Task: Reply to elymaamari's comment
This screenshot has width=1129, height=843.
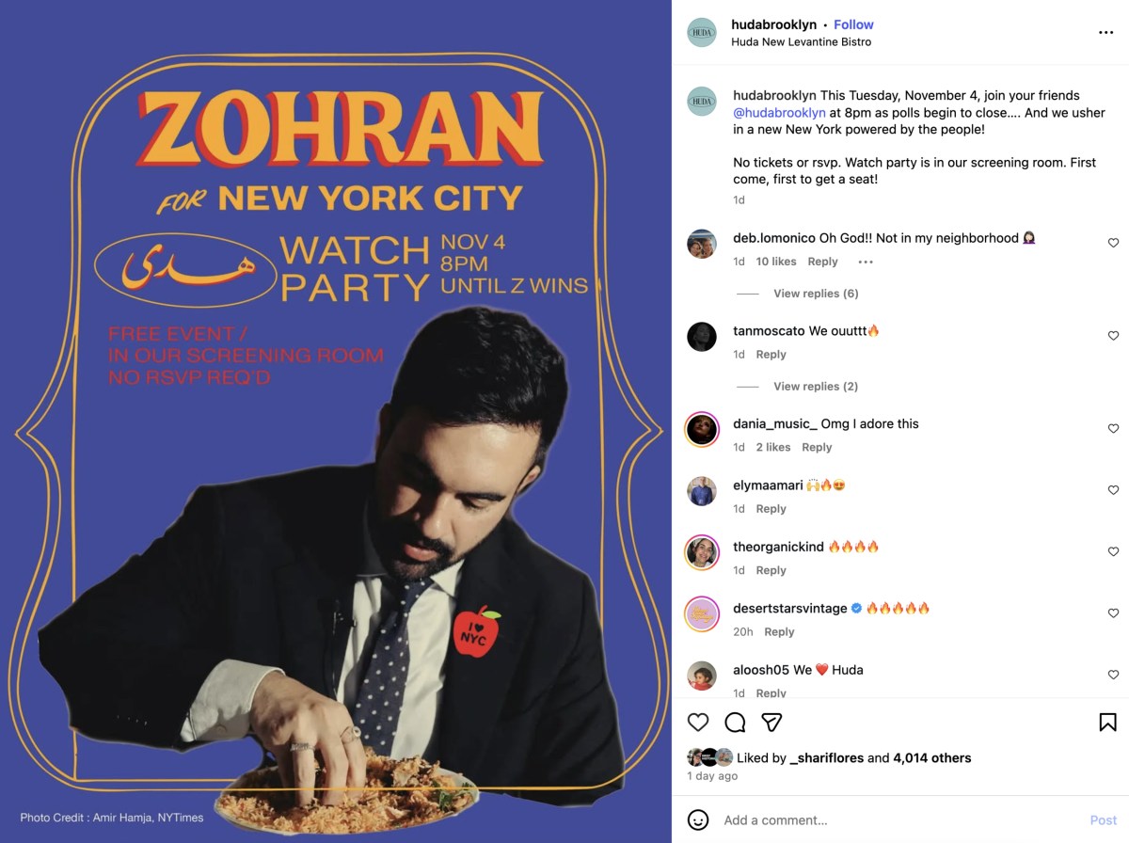Action: tap(771, 508)
